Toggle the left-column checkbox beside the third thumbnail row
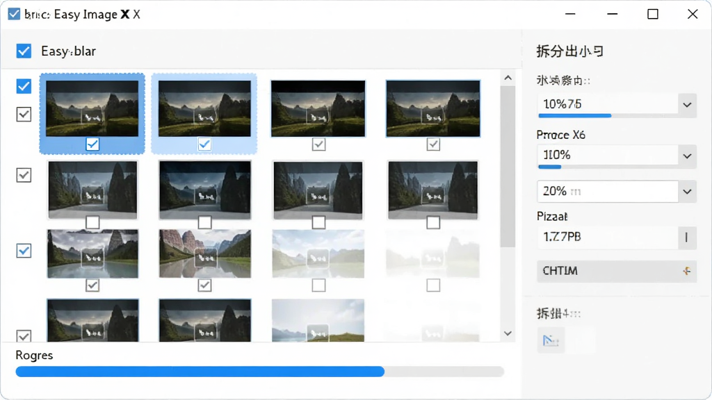 coord(24,250)
